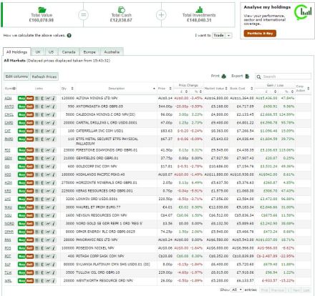
Task: Sort by the Corp Action column arrows
Action: click(x=309, y=89)
